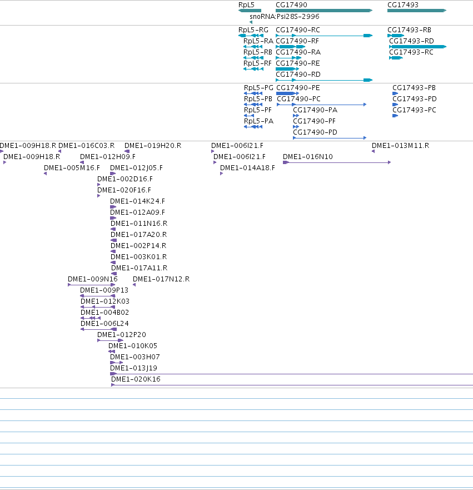Viewport: 473px width, 490px height.
Task: Click transcript CG17490-RA label
Action: coord(298,52)
